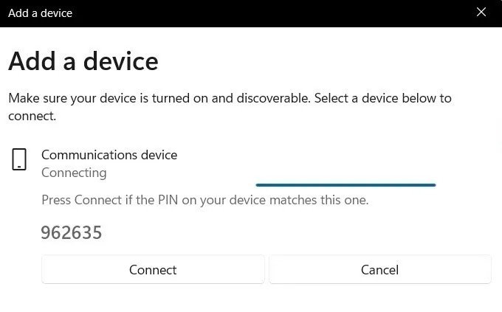Click the word "discoverable" in the description

[272, 98]
